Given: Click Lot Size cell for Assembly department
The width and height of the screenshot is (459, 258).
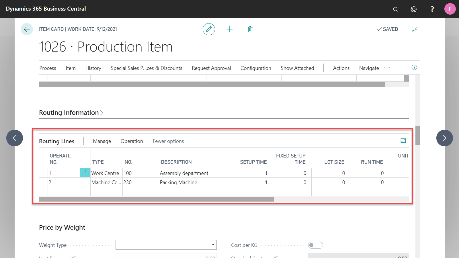Looking at the screenshot, I should coord(331,173).
